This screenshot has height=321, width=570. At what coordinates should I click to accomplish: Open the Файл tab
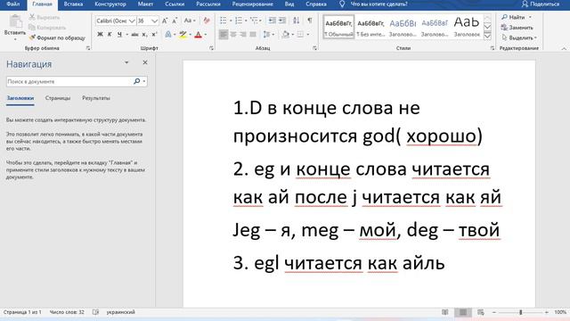pos(13,4)
